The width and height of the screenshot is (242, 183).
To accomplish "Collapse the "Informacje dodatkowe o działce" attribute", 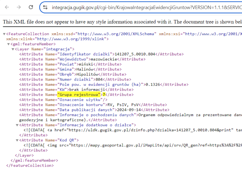I will click(17, 125).
